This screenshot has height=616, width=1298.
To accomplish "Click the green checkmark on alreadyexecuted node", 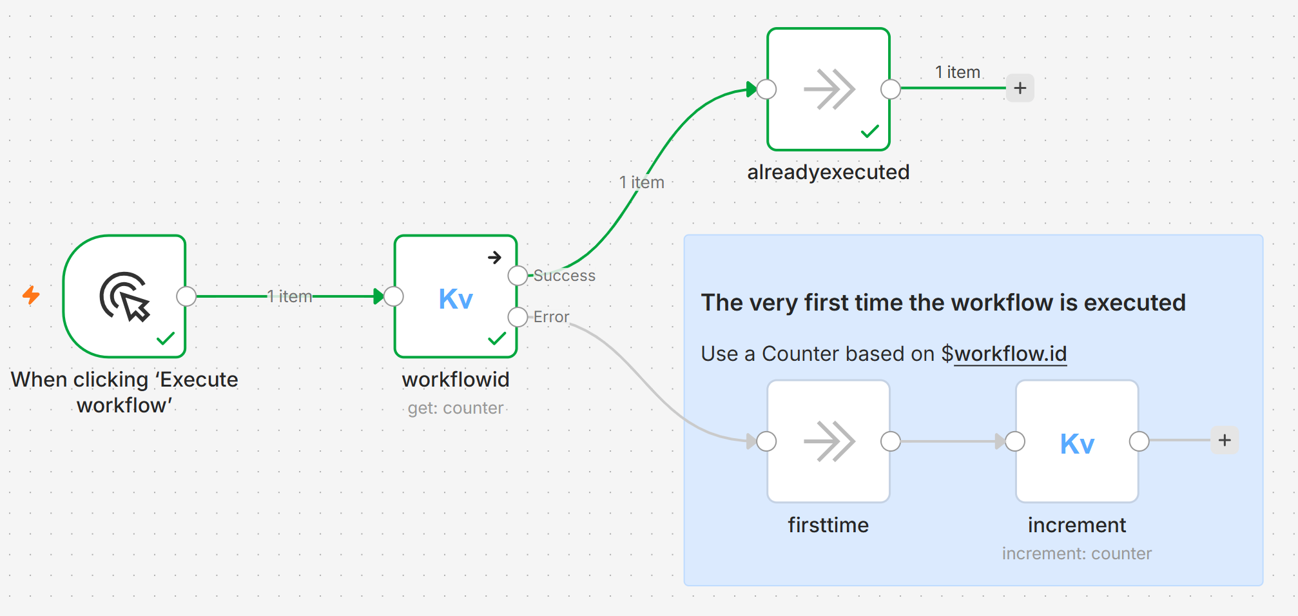I will pos(870,131).
